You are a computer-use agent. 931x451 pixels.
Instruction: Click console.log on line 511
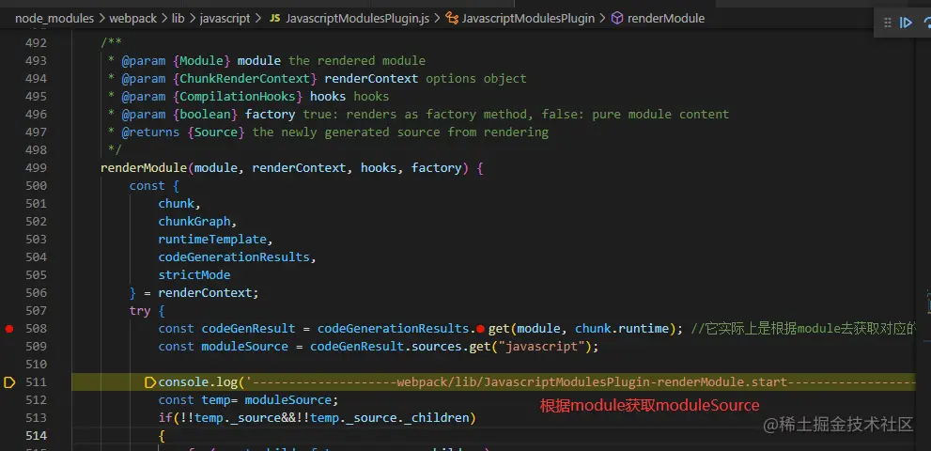[197, 382]
